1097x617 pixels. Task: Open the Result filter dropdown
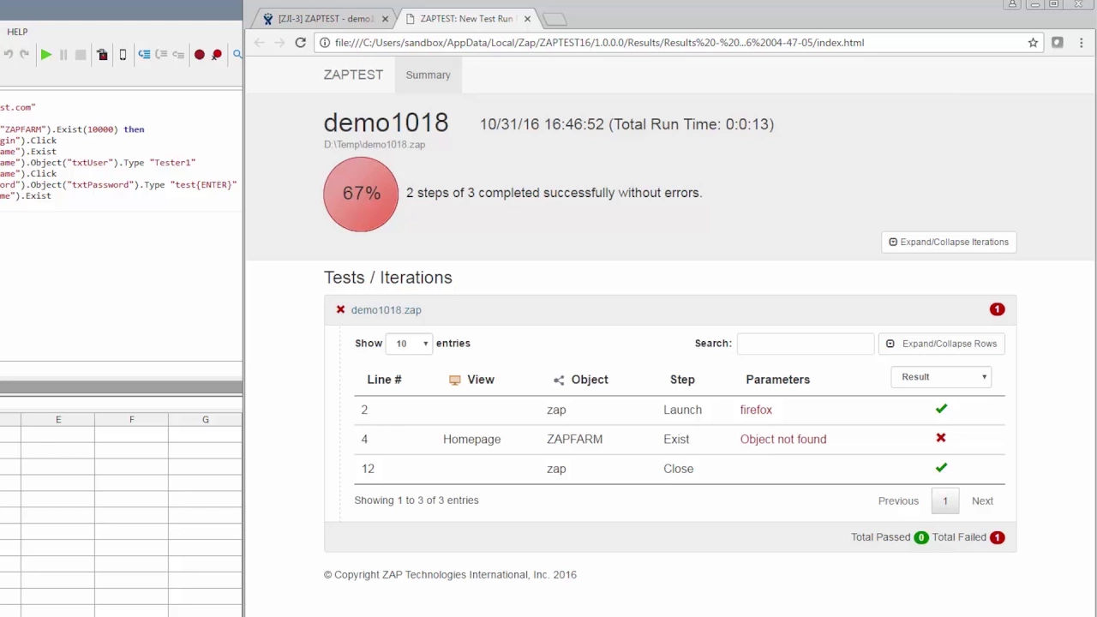941,377
